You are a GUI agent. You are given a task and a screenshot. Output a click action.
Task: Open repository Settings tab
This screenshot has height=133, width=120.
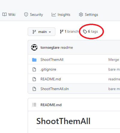[88, 15]
